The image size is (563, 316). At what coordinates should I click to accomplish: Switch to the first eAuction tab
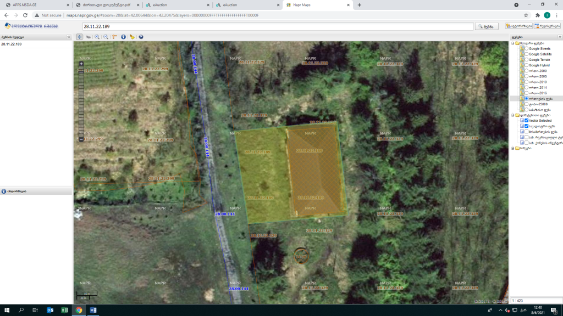[178, 5]
